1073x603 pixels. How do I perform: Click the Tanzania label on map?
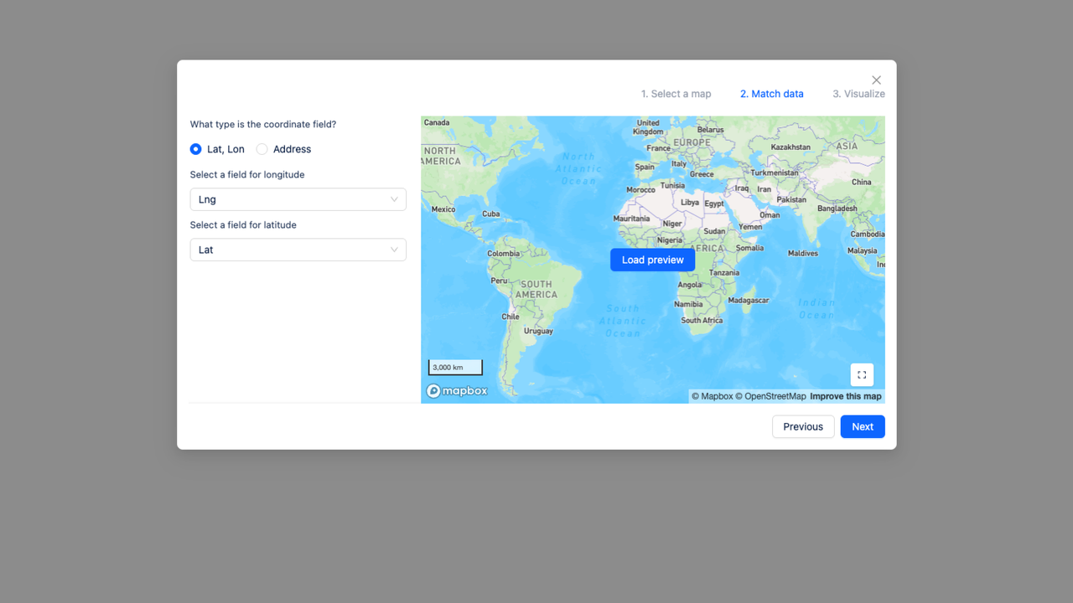pyautogui.click(x=724, y=272)
